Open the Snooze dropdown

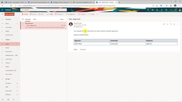point(83,14)
